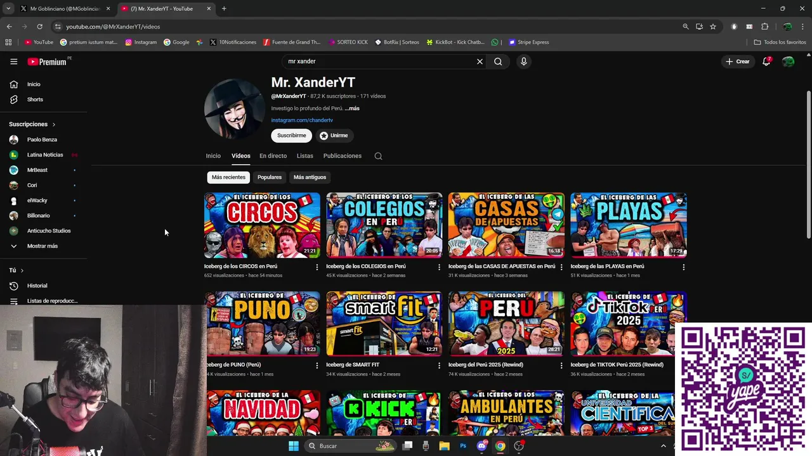Open Chrome extensions puzzle icon
This screenshot has width=812, height=456.
764,27
